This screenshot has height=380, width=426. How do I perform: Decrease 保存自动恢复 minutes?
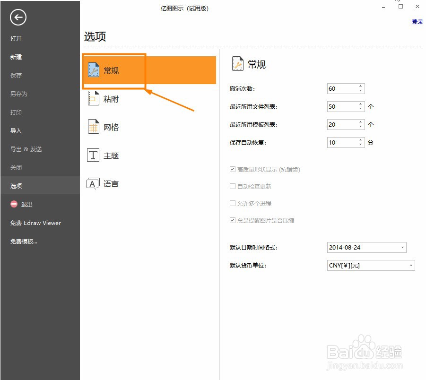[360, 145]
